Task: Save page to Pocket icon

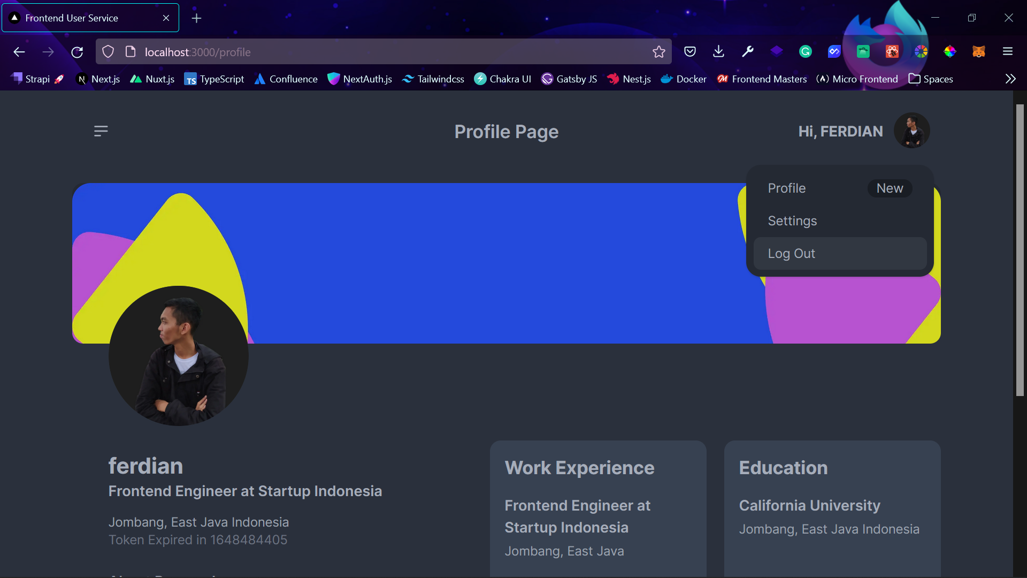Action: click(689, 52)
